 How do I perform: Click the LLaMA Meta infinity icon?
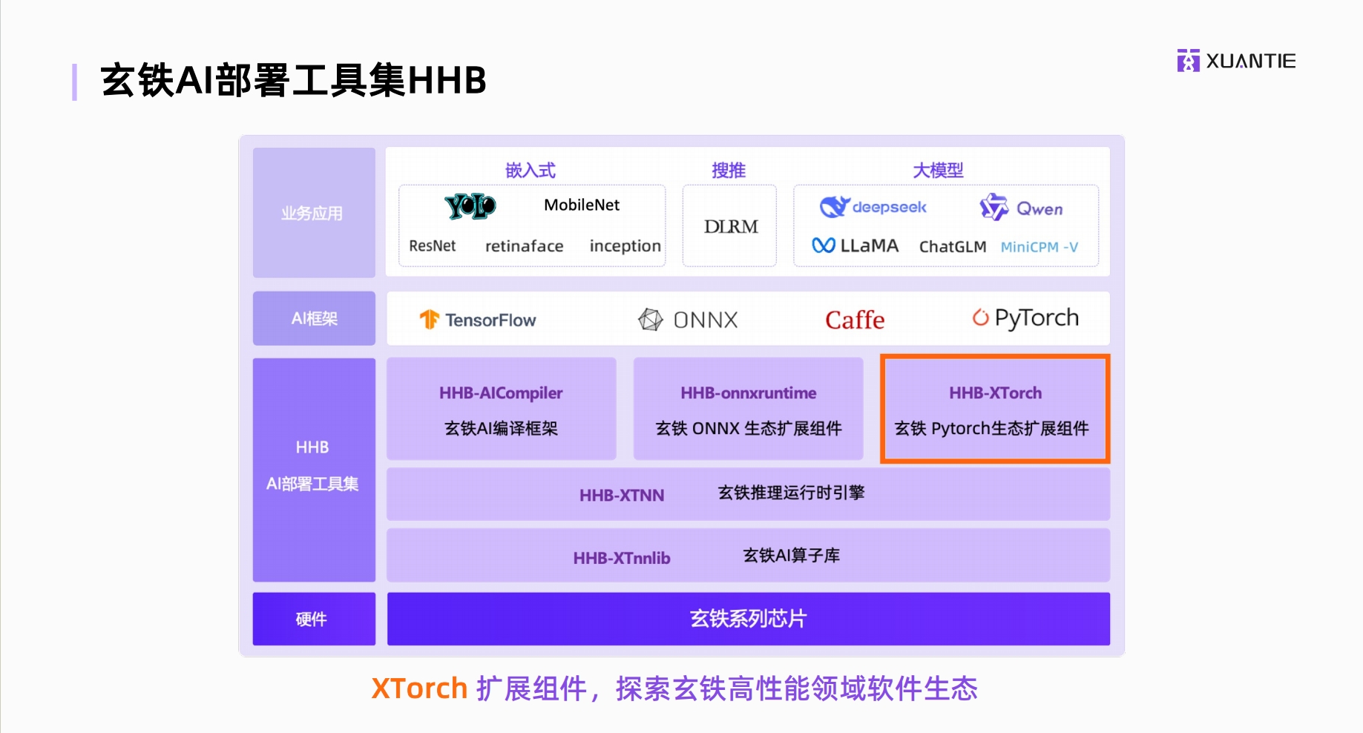[x=824, y=246]
